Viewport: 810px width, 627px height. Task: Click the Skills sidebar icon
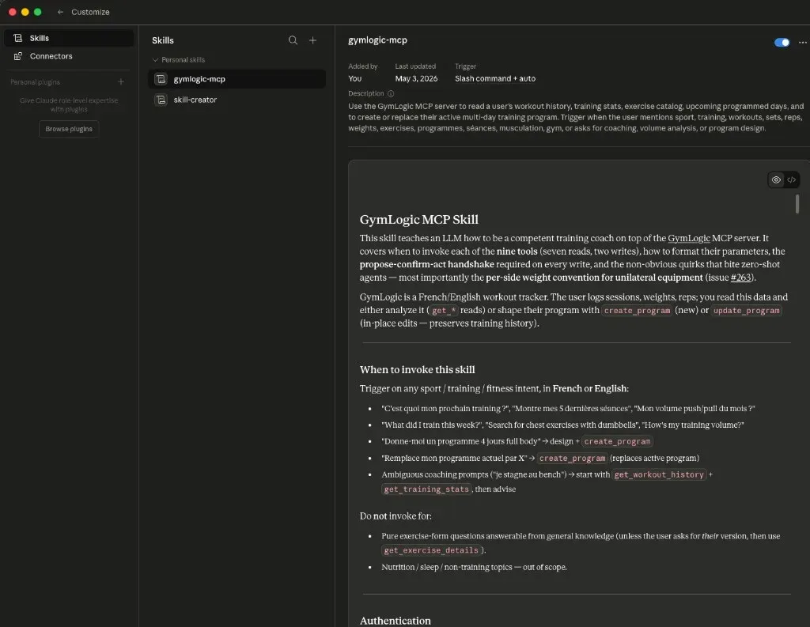click(18, 38)
